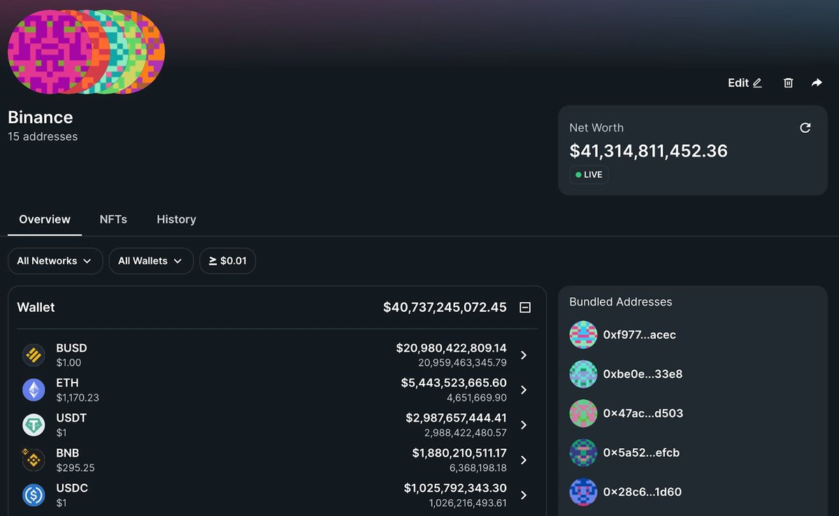Image resolution: width=839 pixels, height=516 pixels.
Task: Click the ETH value $5,443,523,665.60
Action: 454,382
